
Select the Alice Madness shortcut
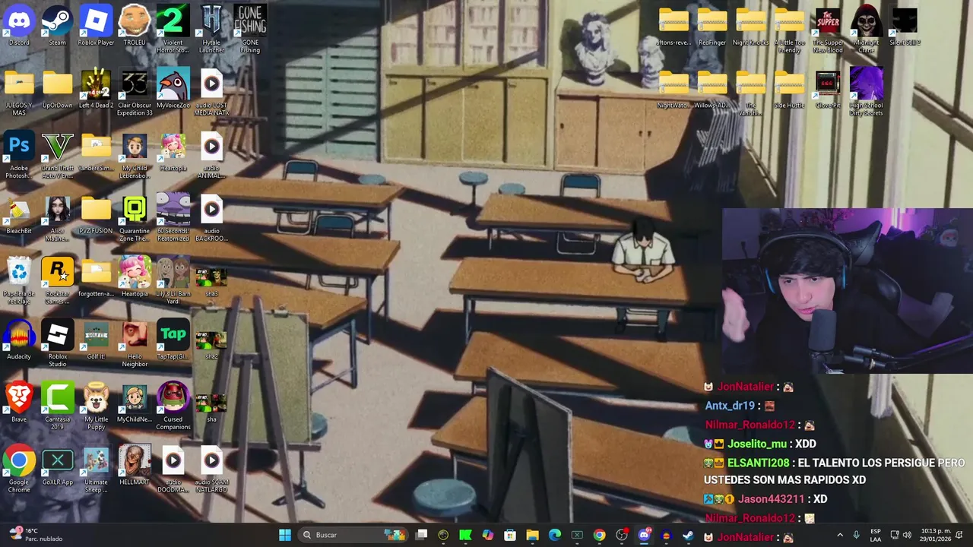(58, 218)
